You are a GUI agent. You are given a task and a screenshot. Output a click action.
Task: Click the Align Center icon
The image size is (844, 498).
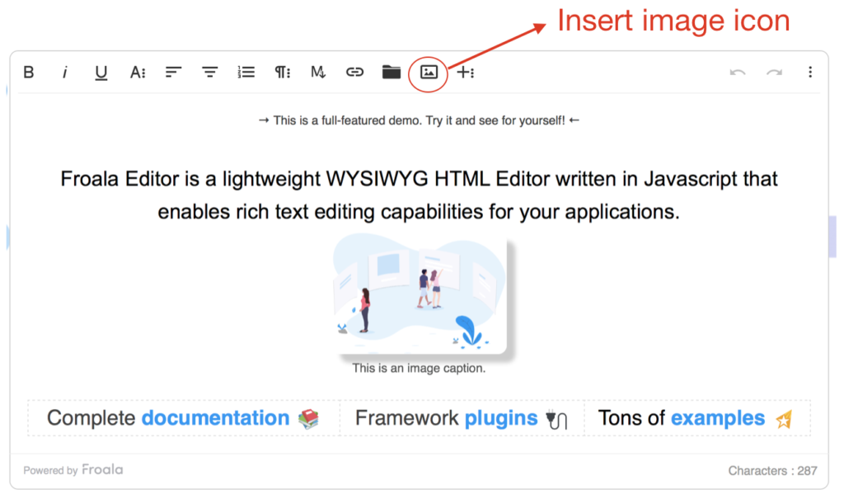click(x=209, y=72)
